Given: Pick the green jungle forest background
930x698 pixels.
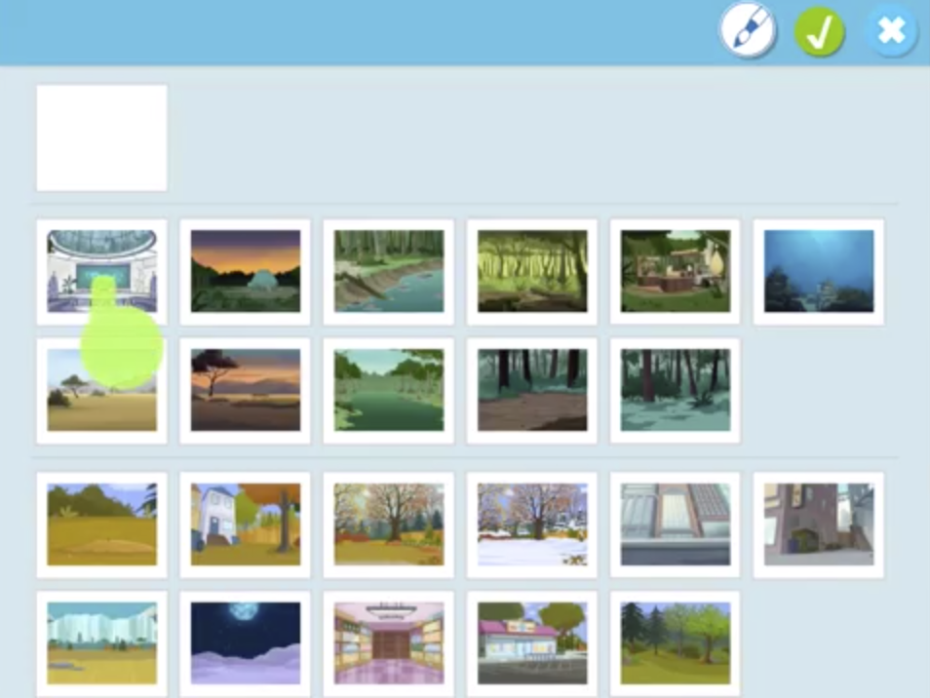Looking at the screenshot, I should [x=531, y=271].
